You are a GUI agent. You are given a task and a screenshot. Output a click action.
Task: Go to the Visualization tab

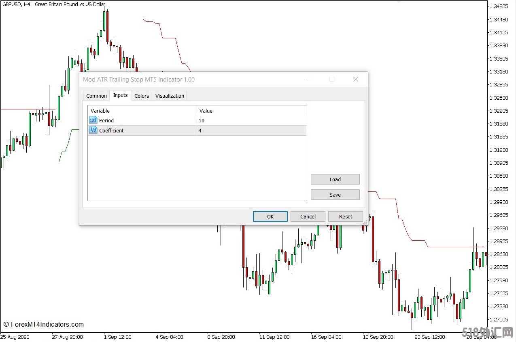[x=170, y=96]
